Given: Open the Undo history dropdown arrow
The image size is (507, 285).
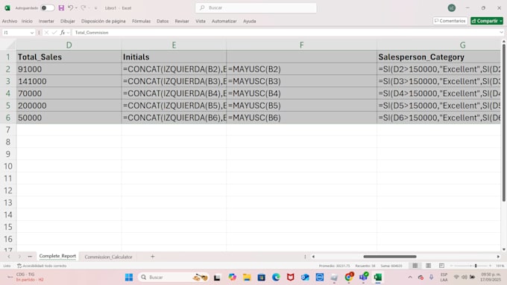Looking at the screenshot, I should [76, 7].
